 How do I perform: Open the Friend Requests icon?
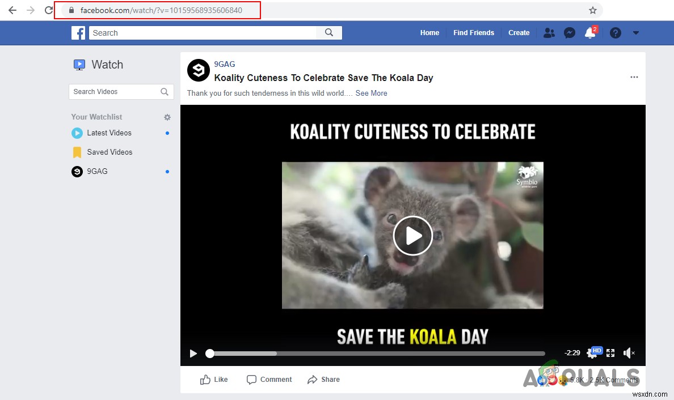549,33
